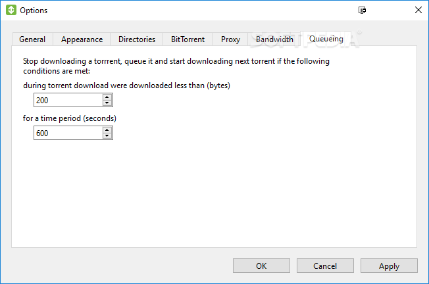The image size is (429, 284).
Task: Click the seconds field showing 600
Action: 67,133
